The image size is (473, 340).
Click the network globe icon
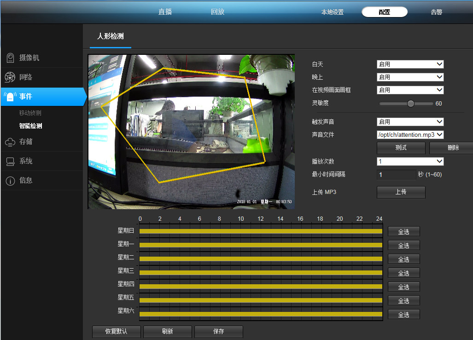[10, 77]
